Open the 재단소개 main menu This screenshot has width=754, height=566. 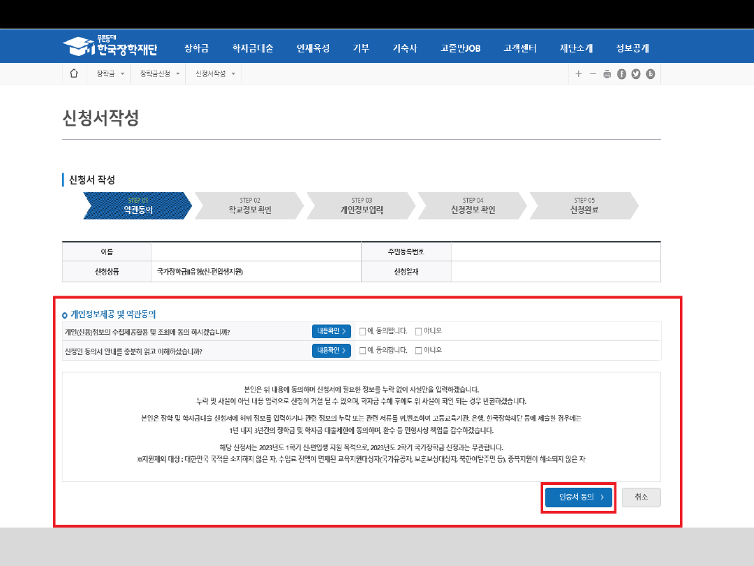tap(576, 48)
